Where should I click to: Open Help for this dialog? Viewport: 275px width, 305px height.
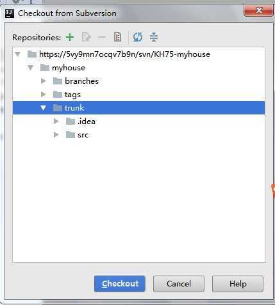(x=238, y=284)
